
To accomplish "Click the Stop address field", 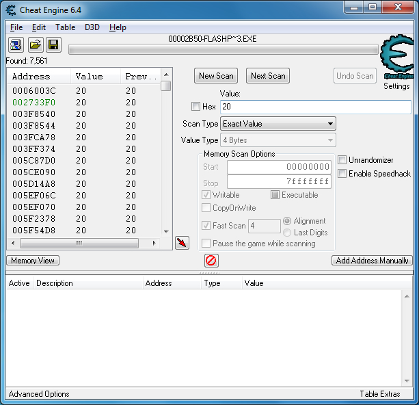I will tap(279, 182).
